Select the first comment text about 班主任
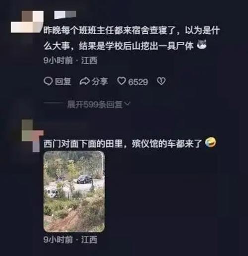Viewport: 248px width, 256px height. click(x=131, y=38)
